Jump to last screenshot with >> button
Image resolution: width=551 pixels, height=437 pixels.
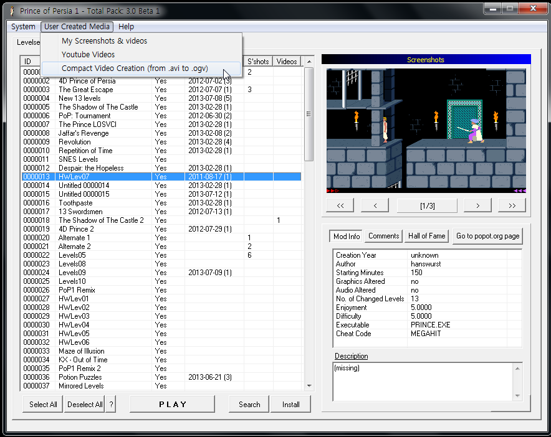[x=512, y=205]
